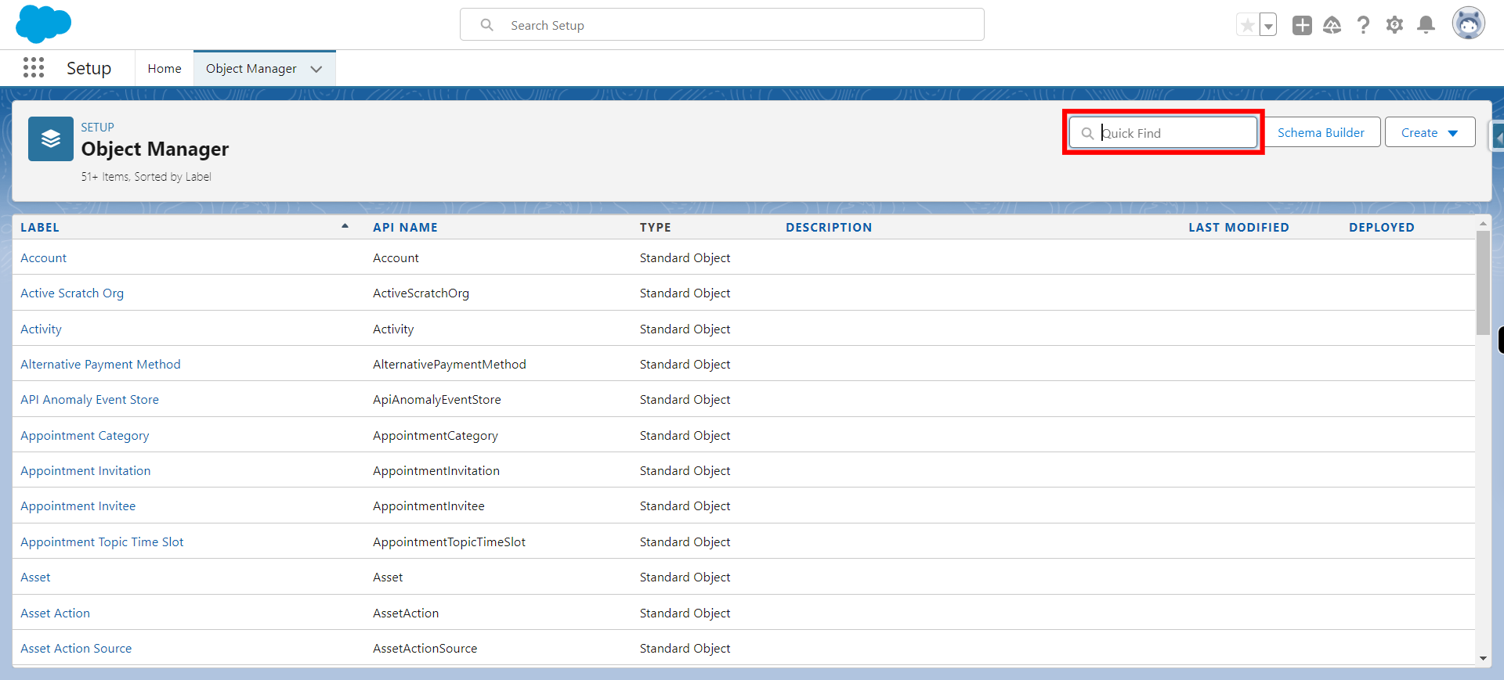Open the user profile avatar
The image size is (1504, 680).
click(1469, 23)
